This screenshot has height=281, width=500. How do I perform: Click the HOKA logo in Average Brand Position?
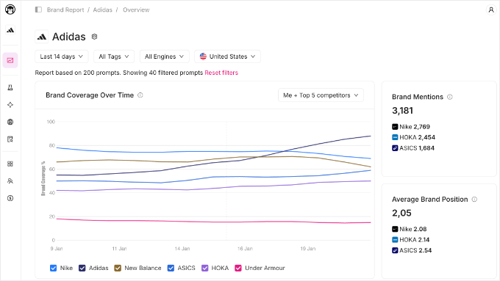(x=395, y=240)
